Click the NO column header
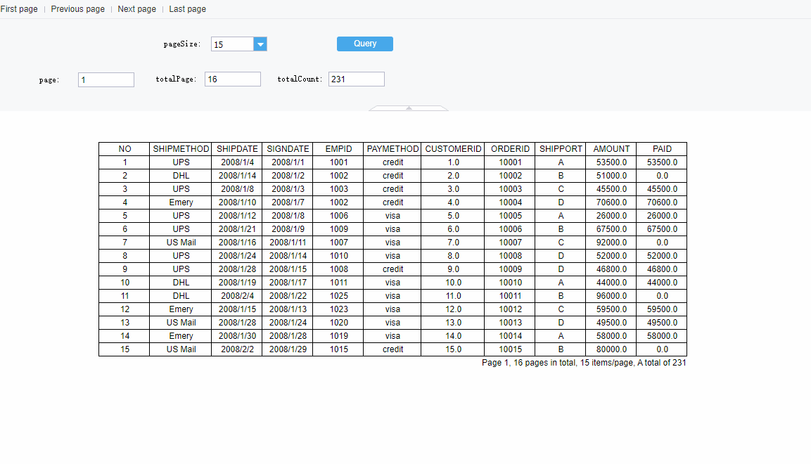Viewport: 811px width, 464px height. pyautogui.click(x=124, y=148)
